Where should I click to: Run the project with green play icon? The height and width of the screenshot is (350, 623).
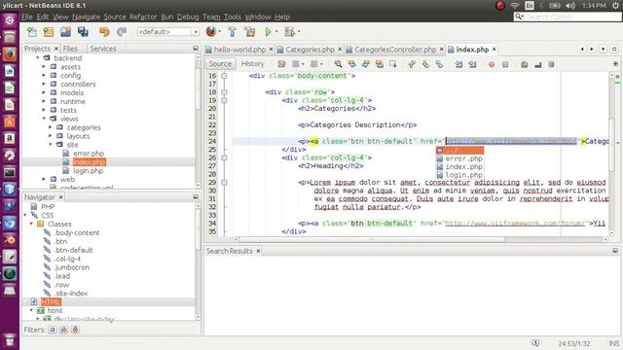(x=269, y=32)
